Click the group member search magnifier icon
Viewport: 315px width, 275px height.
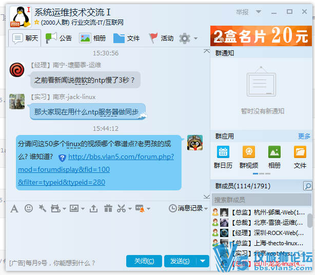[x=307, y=186]
